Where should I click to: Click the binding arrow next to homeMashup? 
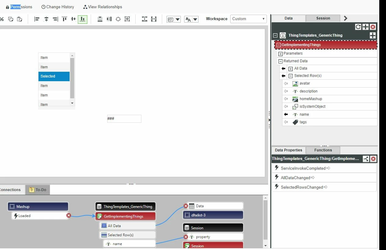286,99
